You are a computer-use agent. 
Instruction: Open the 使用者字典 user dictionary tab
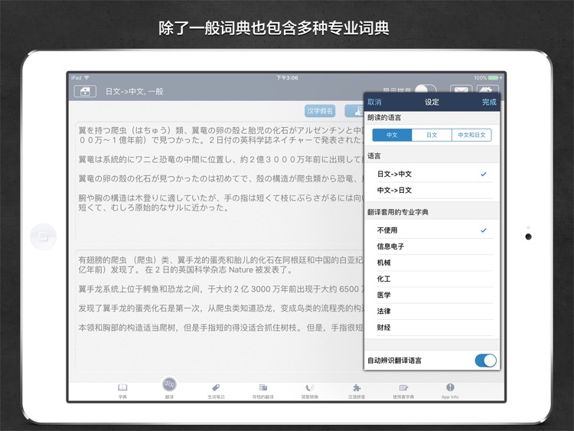[x=403, y=390]
